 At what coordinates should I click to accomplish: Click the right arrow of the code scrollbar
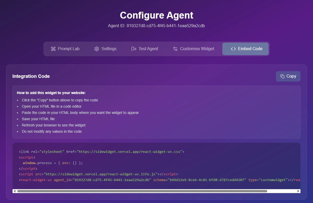(x=299, y=191)
